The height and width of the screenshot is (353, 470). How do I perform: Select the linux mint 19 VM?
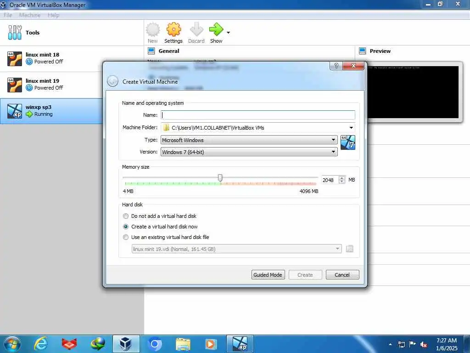coord(72,85)
